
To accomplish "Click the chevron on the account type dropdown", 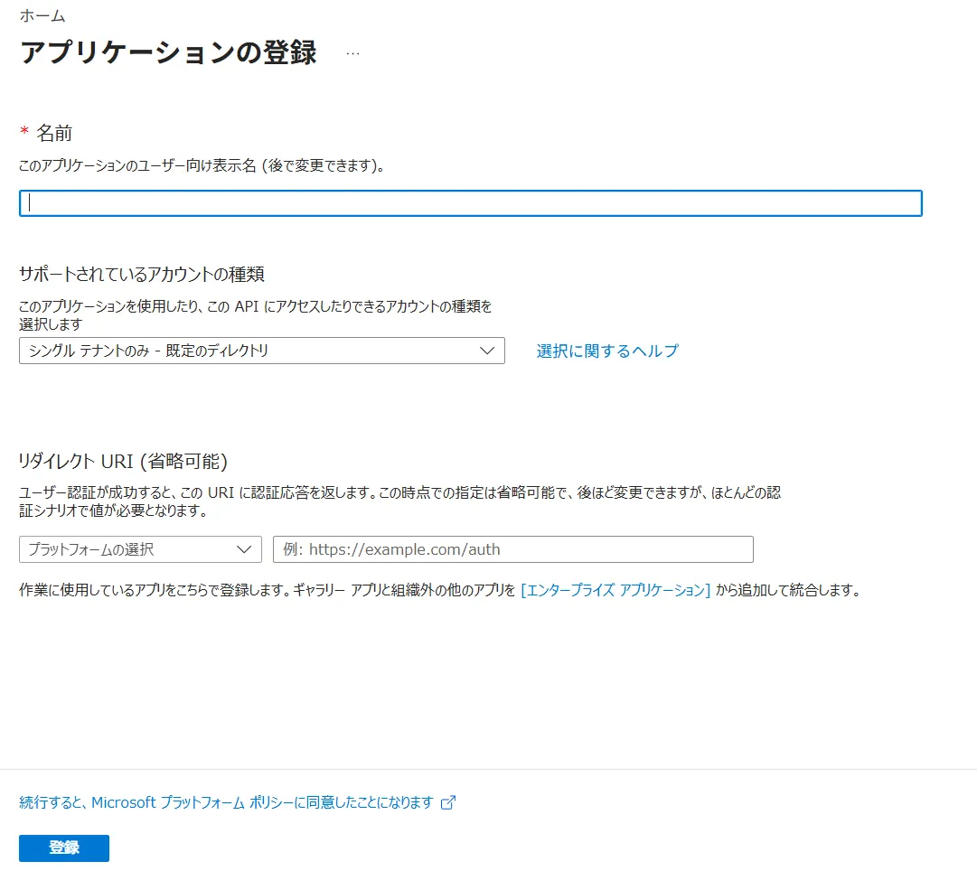I will click(x=489, y=351).
